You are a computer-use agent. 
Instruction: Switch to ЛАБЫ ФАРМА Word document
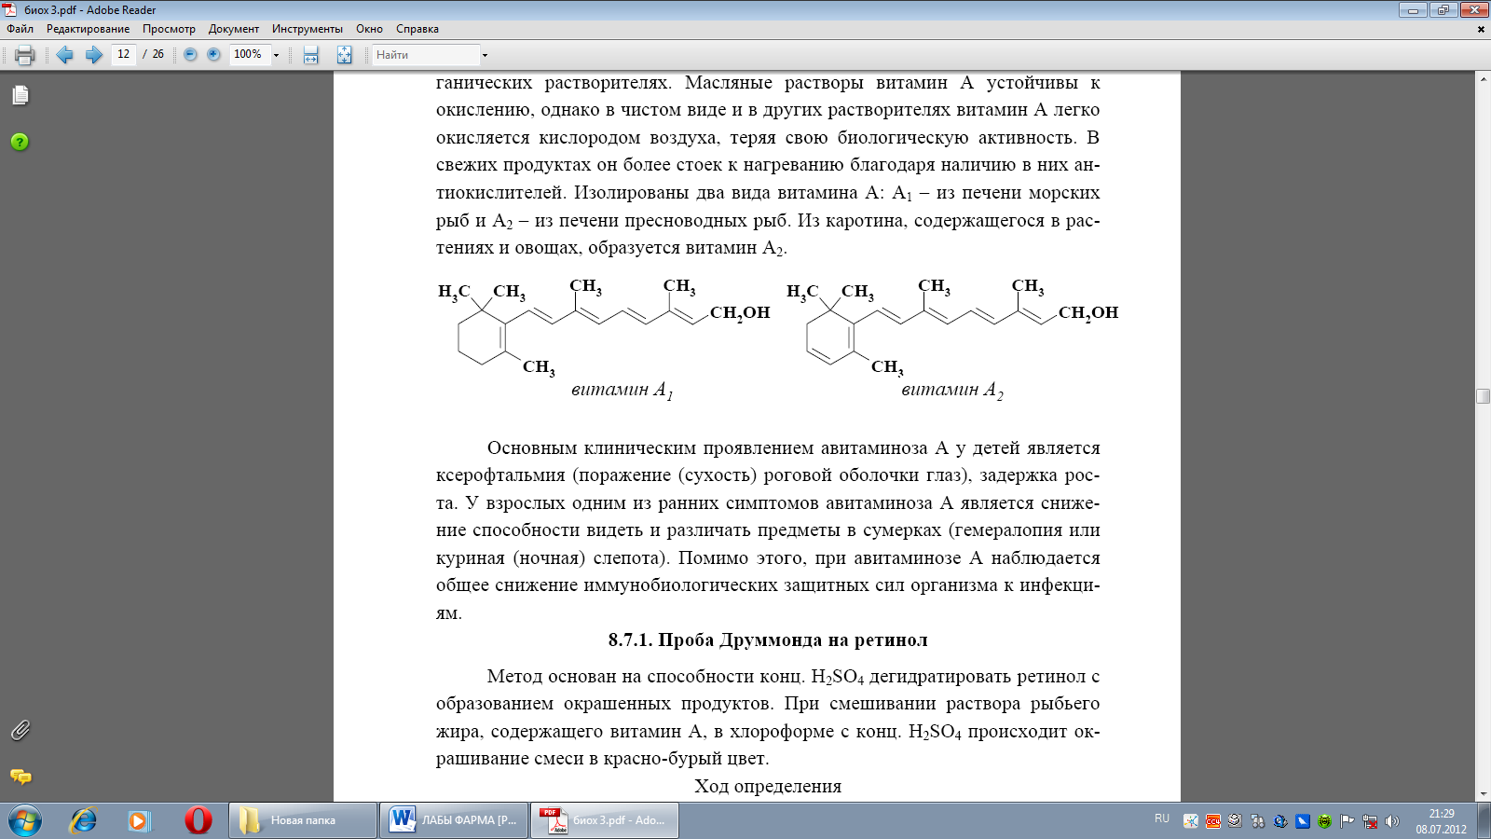(x=454, y=820)
